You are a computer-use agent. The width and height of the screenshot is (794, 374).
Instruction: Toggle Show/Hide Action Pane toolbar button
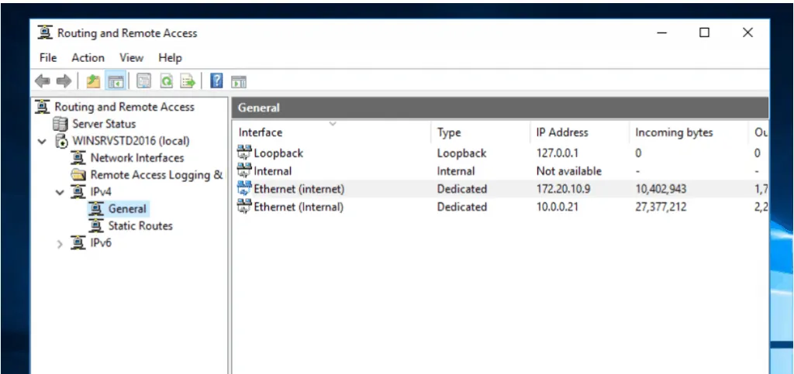point(239,81)
